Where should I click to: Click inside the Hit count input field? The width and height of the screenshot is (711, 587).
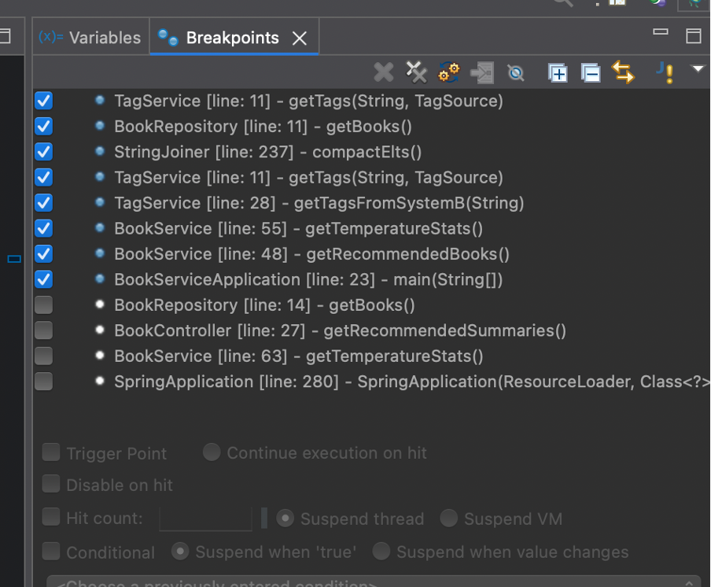pos(205,519)
